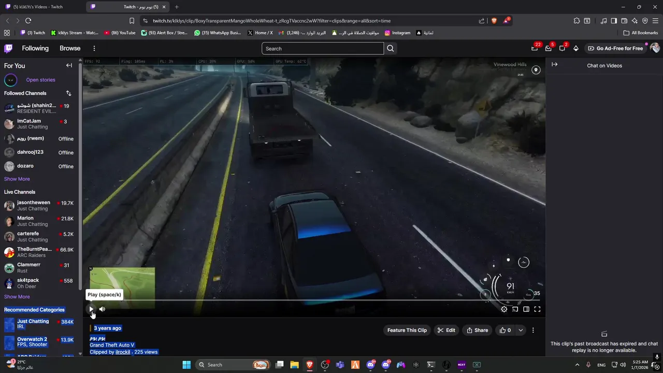
Task: Click the Get Bits diamond icon
Action: tap(575, 48)
